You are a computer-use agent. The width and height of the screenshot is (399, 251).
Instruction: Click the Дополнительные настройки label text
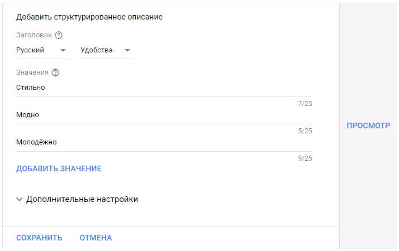coord(82,199)
